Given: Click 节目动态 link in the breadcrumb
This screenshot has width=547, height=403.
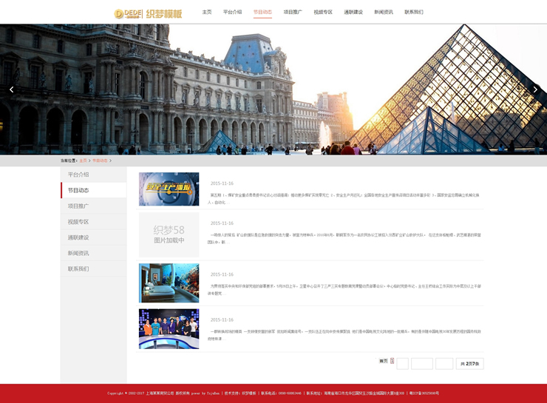Looking at the screenshot, I should 99,160.
